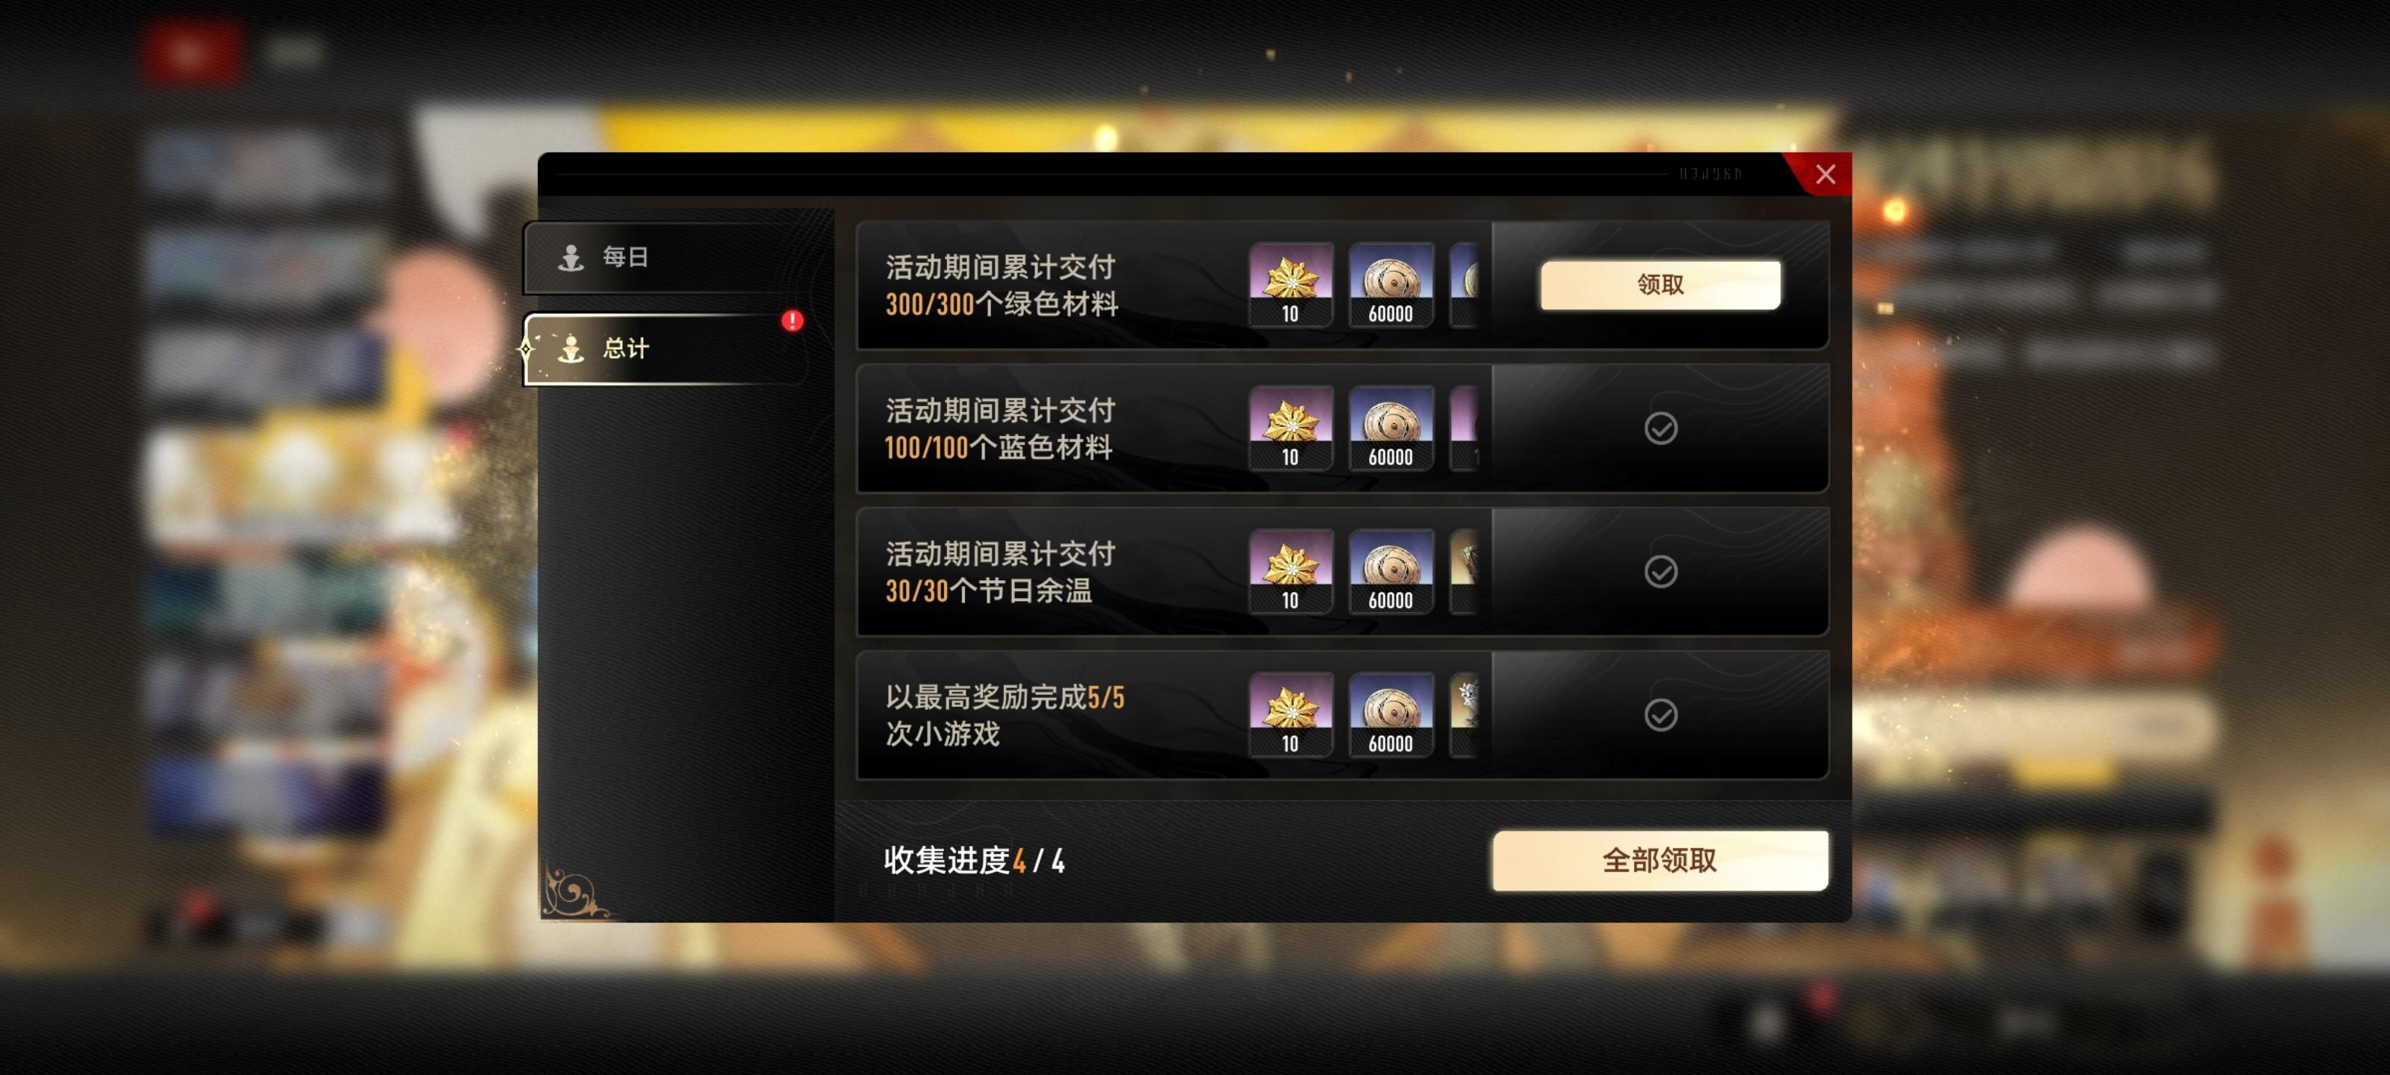The image size is (2390, 1075).
Task: Click claimed checkmark for blue material task
Action: point(1660,429)
